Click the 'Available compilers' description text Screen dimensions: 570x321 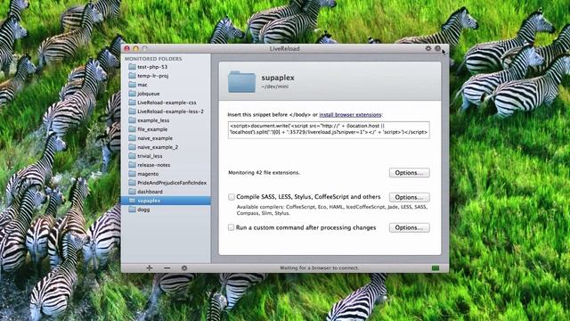[x=332, y=210]
